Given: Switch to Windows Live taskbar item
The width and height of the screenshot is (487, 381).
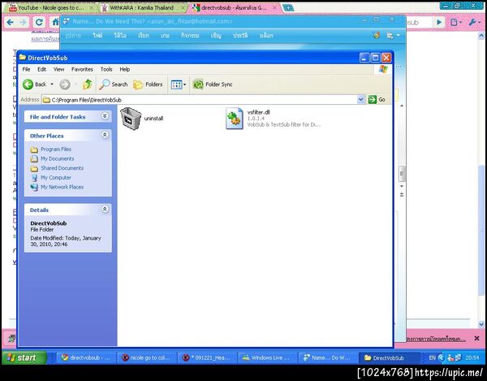Looking at the screenshot, I should click(x=267, y=357).
